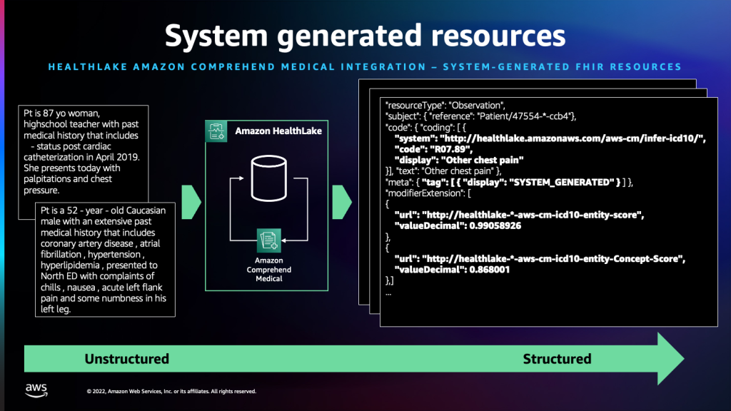Screen dimensions: 731x411
Task: Click the entity-Concept-Score URL line
Action: [x=540, y=258]
